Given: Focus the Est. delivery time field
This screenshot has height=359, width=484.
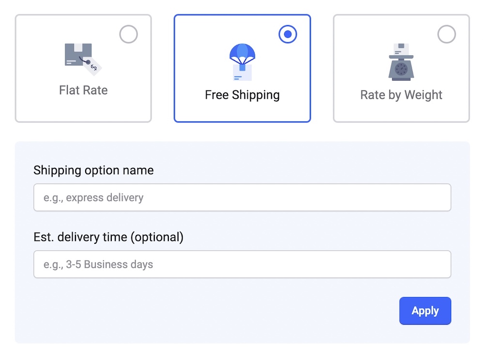Looking at the screenshot, I should 242,264.
